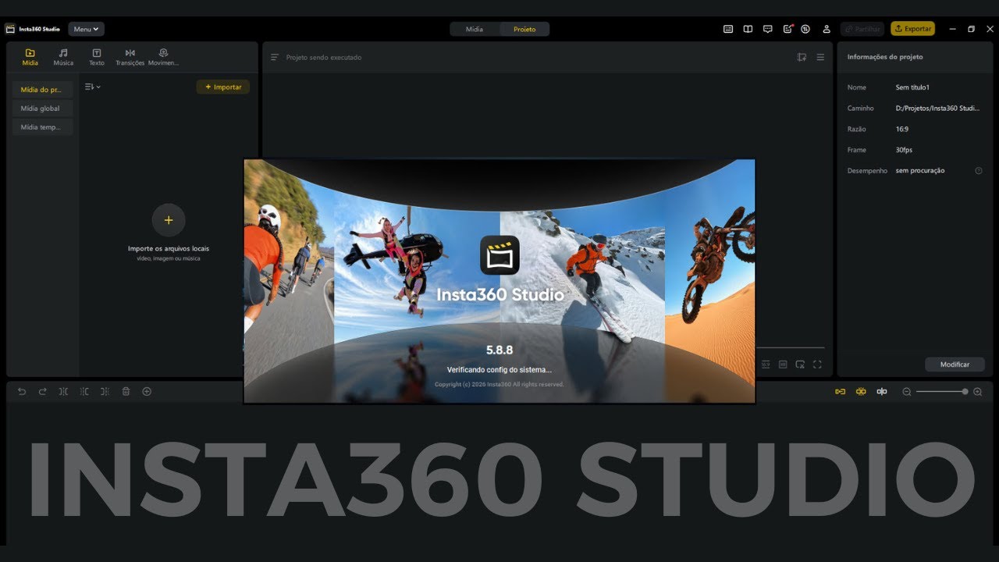Image resolution: width=999 pixels, height=562 pixels.
Task: Toggle the magnetic track link icon
Action: [x=841, y=391]
